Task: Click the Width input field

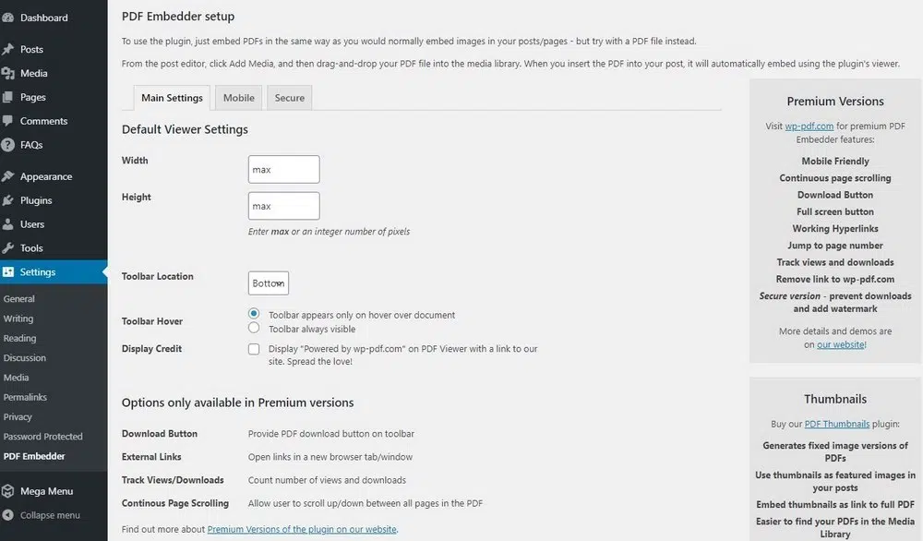Action: (283, 169)
